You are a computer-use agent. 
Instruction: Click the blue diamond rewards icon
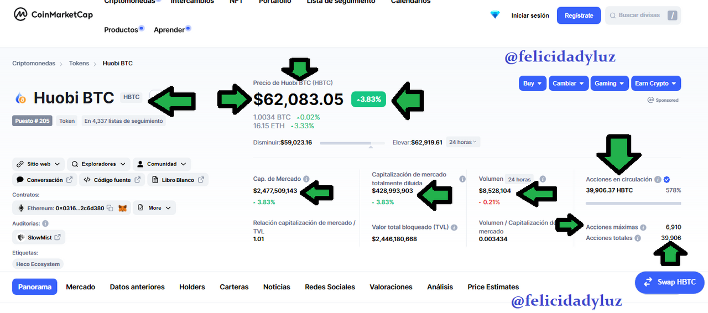[x=495, y=15]
